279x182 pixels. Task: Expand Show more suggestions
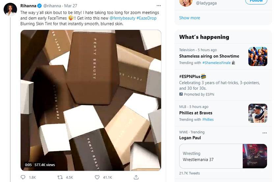tap(189, 18)
